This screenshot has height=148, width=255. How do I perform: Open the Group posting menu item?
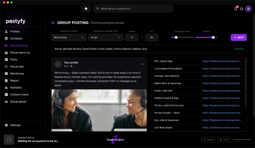click(19, 45)
